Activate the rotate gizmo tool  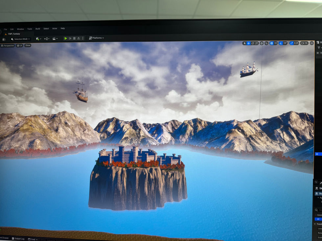coord(253,43)
